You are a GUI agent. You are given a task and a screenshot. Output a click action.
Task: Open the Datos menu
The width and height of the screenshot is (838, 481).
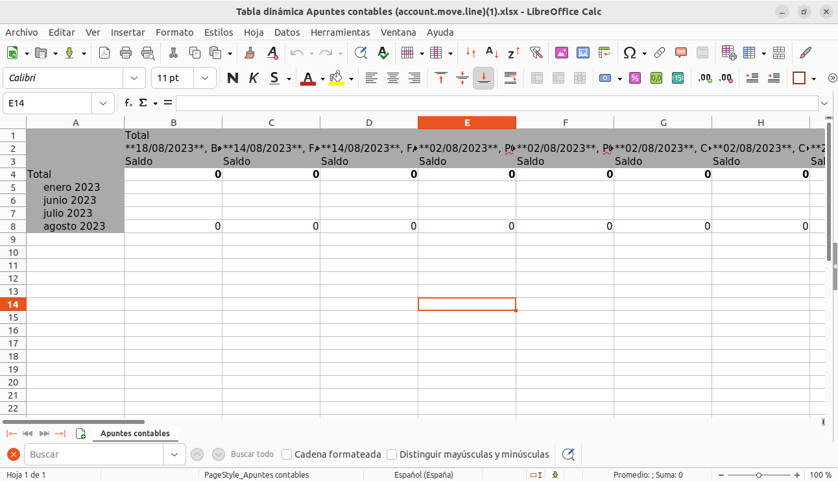287,32
